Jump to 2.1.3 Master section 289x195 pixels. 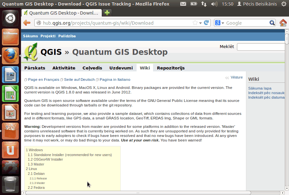click(37, 183)
